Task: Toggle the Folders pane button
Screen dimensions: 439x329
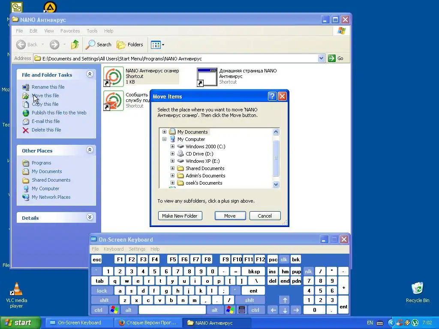Action: 129,45
